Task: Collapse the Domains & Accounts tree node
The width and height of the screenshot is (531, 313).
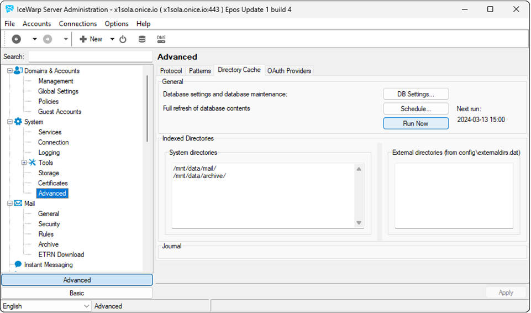Action: [10, 71]
